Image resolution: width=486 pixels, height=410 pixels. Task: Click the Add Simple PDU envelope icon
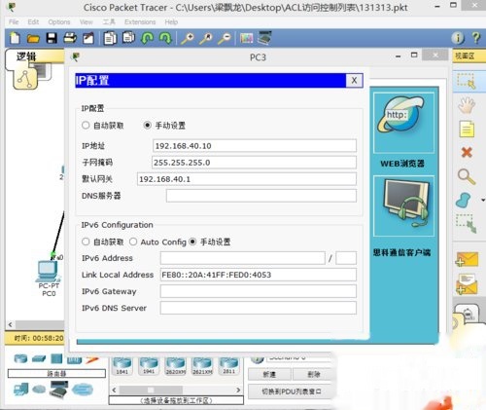467,259
